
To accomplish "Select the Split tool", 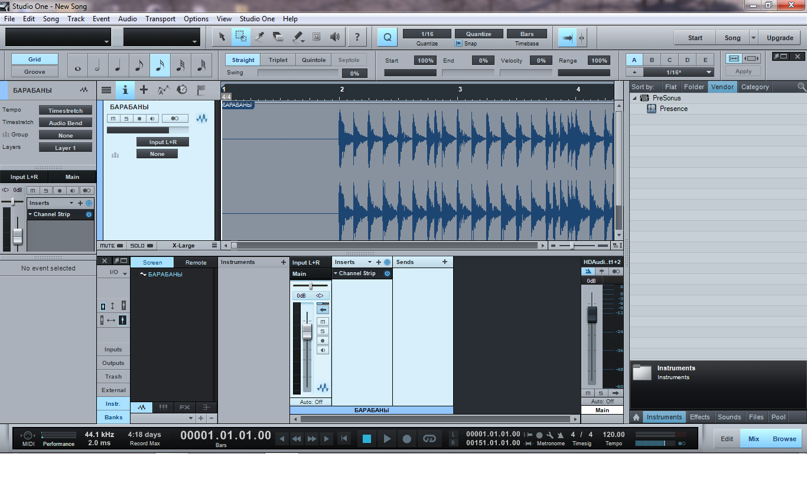I will point(259,37).
